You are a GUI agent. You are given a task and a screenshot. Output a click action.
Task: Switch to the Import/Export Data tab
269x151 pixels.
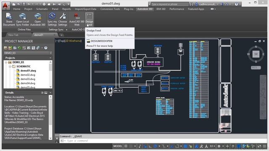(85, 9)
